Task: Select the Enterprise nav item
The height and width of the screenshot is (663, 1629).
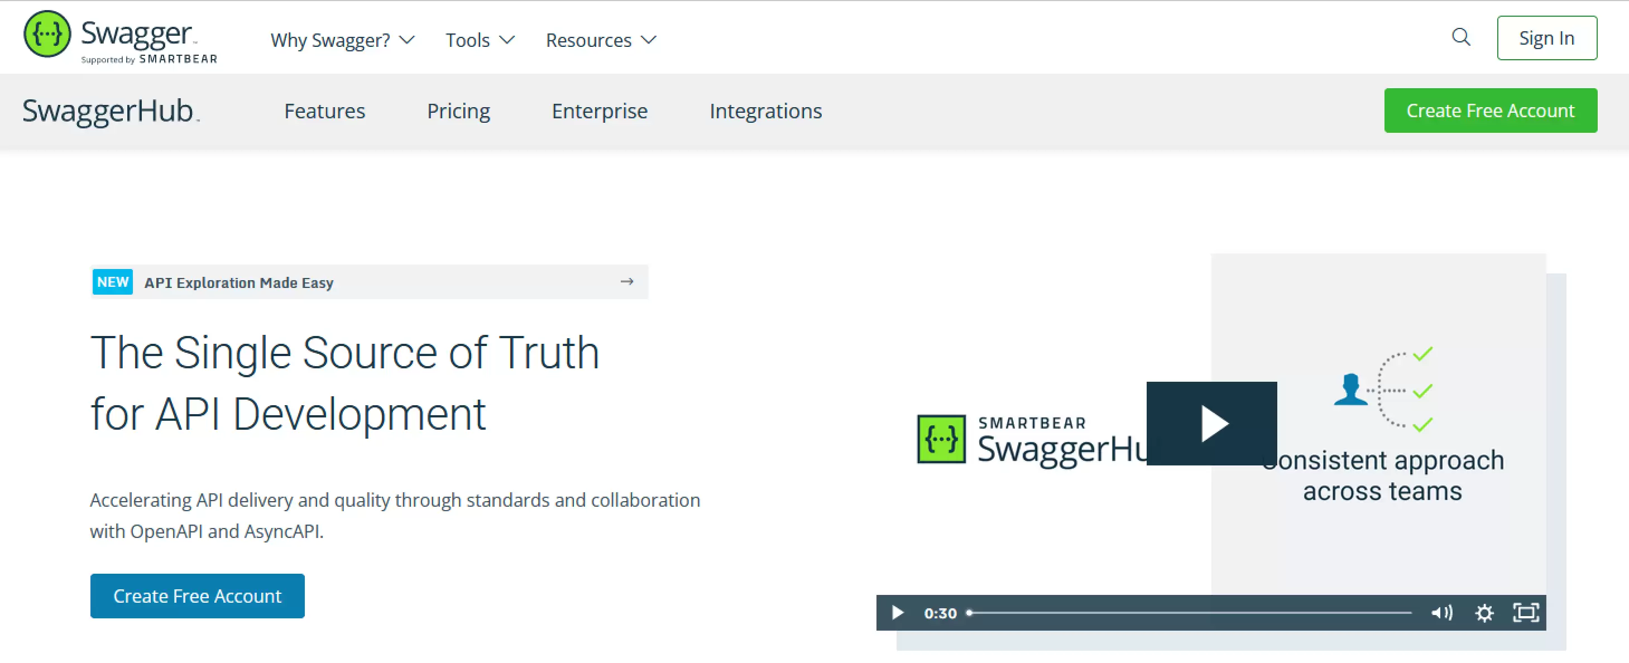Action: tap(600, 110)
